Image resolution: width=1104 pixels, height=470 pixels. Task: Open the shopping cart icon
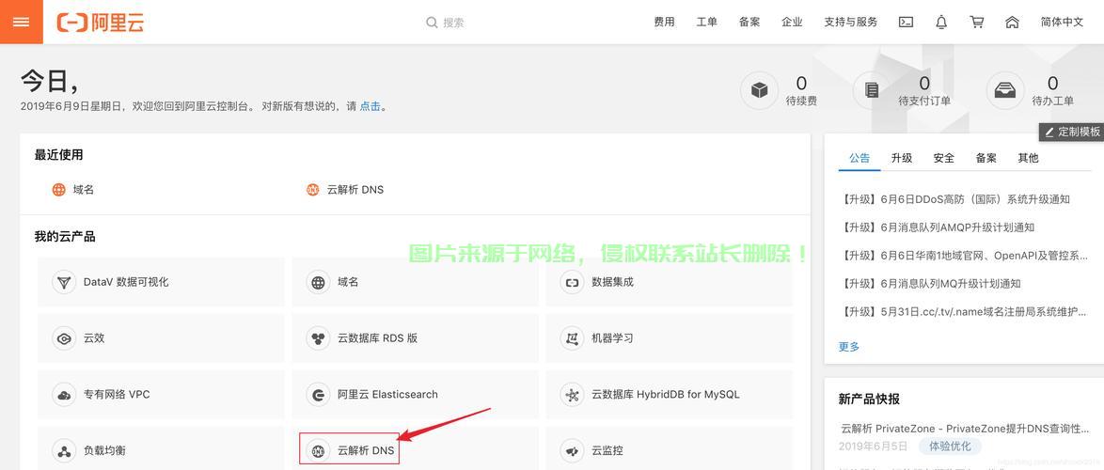[x=976, y=22]
